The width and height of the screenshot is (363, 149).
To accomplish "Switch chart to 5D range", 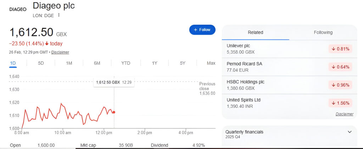I will click(41, 63).
